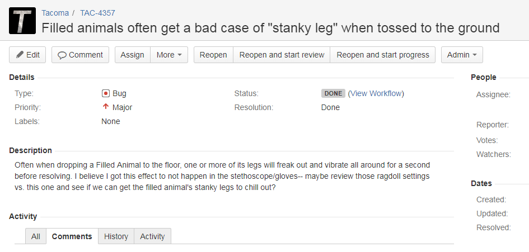Click the speech bubble Comment icon
Image resolution: width=529 pixels, height=252 pixels.
coord(62,55)
